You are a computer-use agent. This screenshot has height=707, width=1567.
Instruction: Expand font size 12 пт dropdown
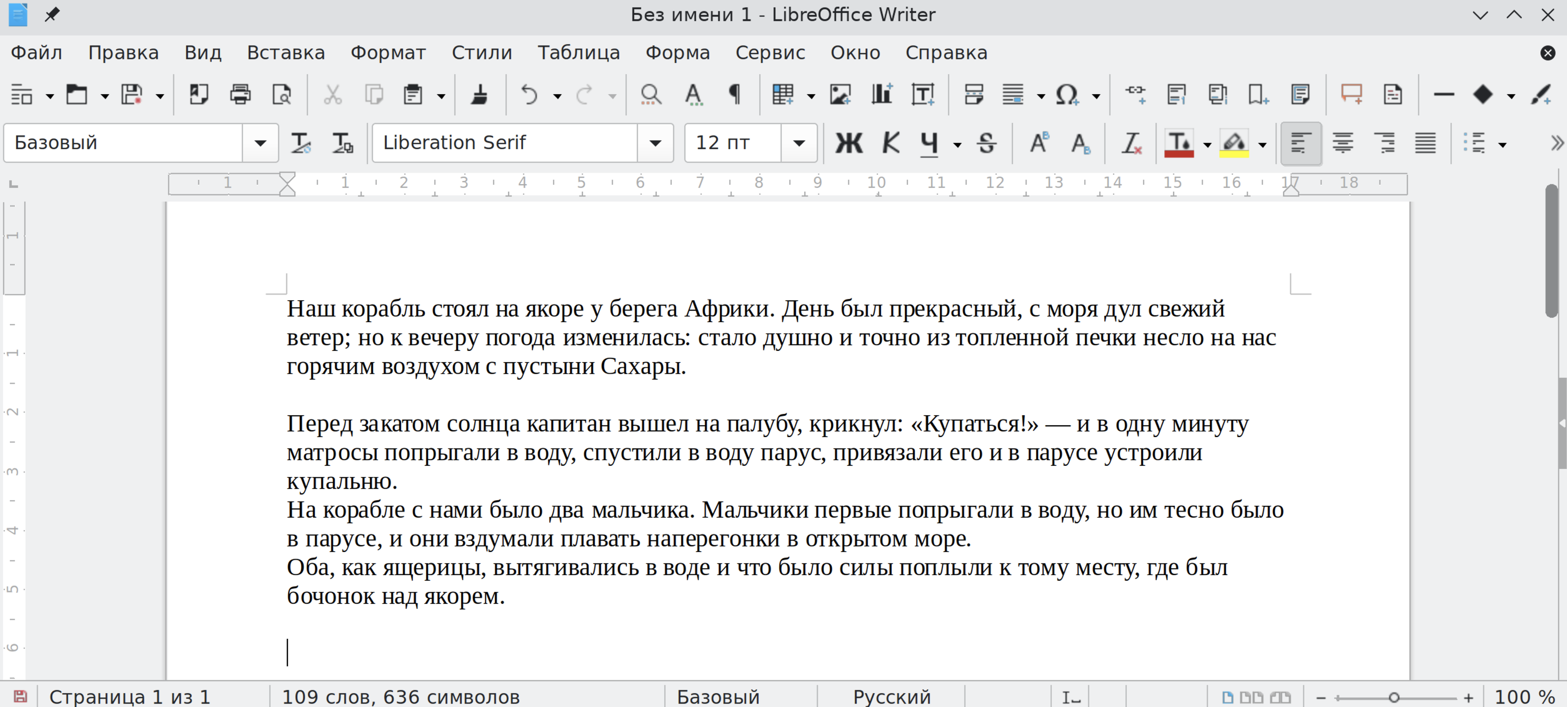point(799,144)
